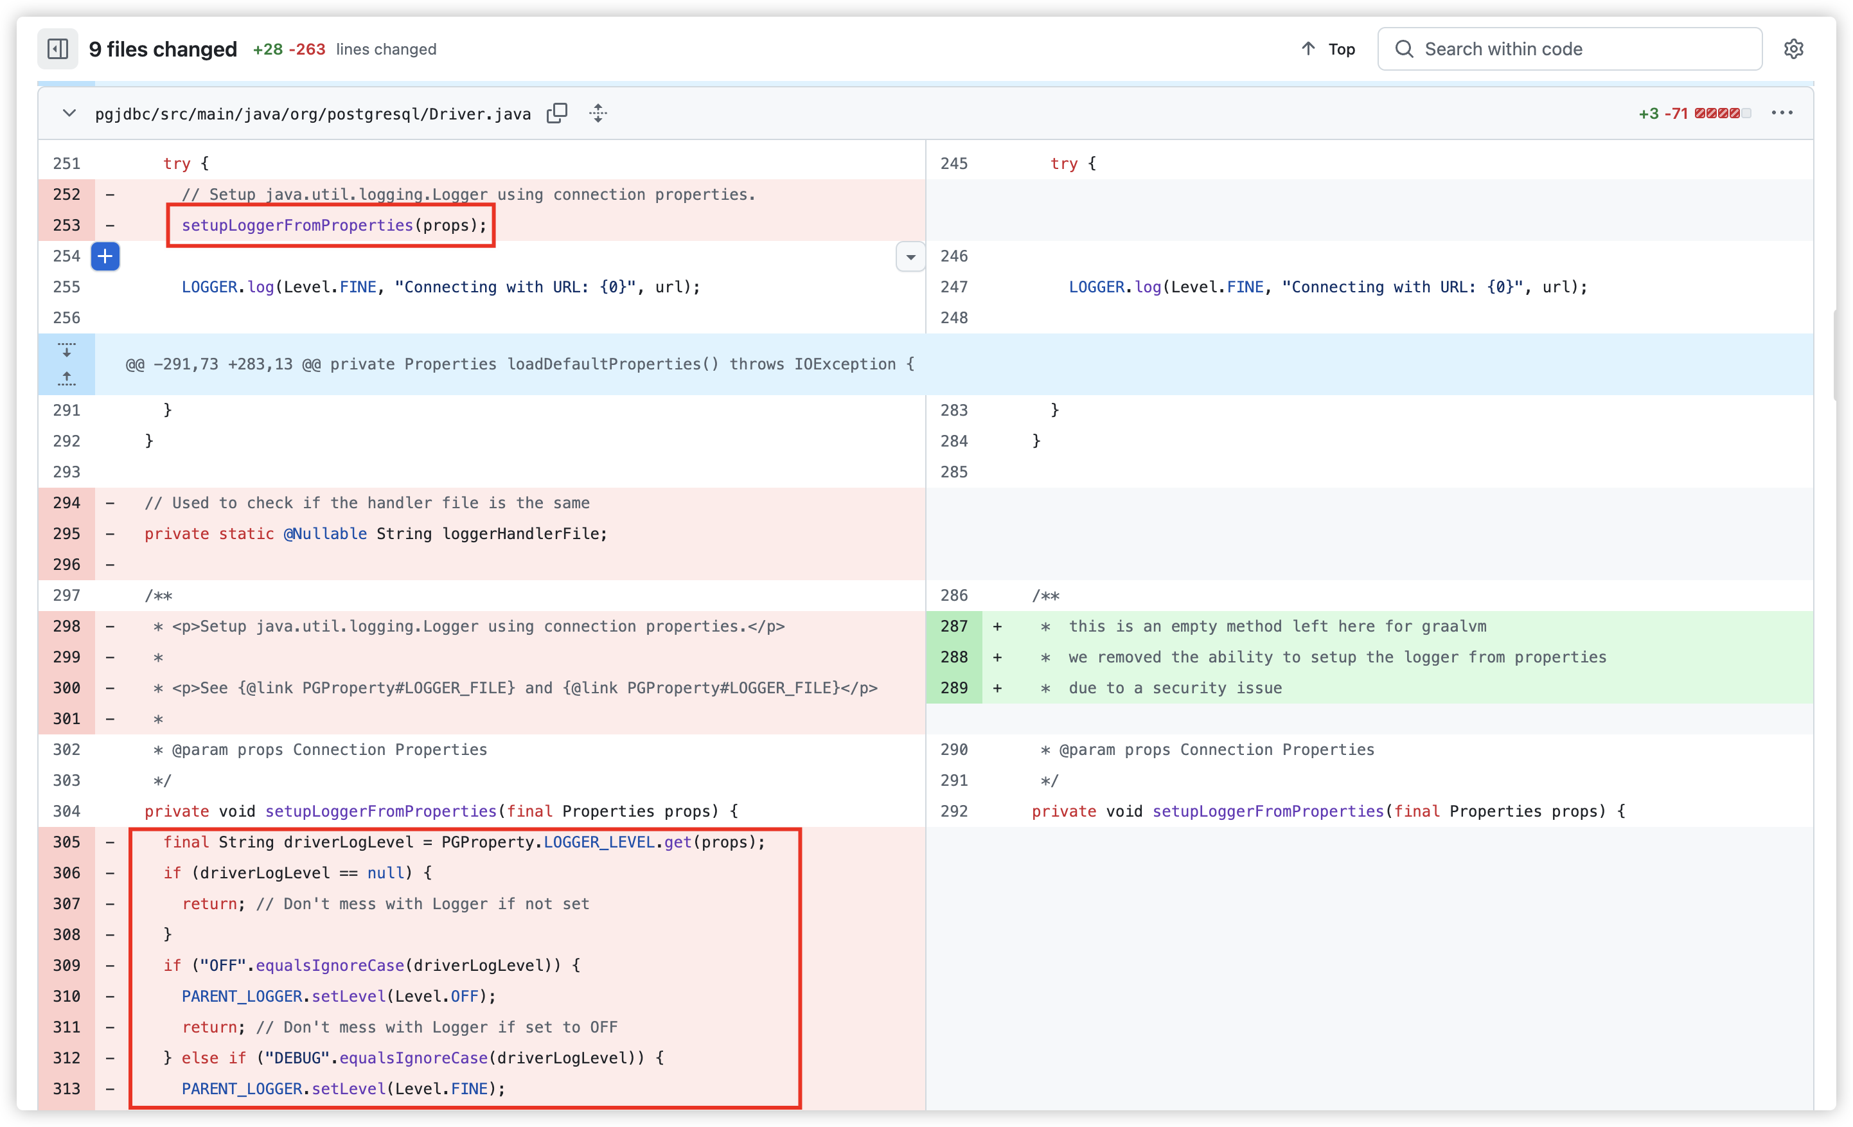The width and height of the screenshot is (1853, 1127).
Task: Click the pgjdbc/src/main/java/org/postgresql/Driver.java filename
Action: click(313, 114)
